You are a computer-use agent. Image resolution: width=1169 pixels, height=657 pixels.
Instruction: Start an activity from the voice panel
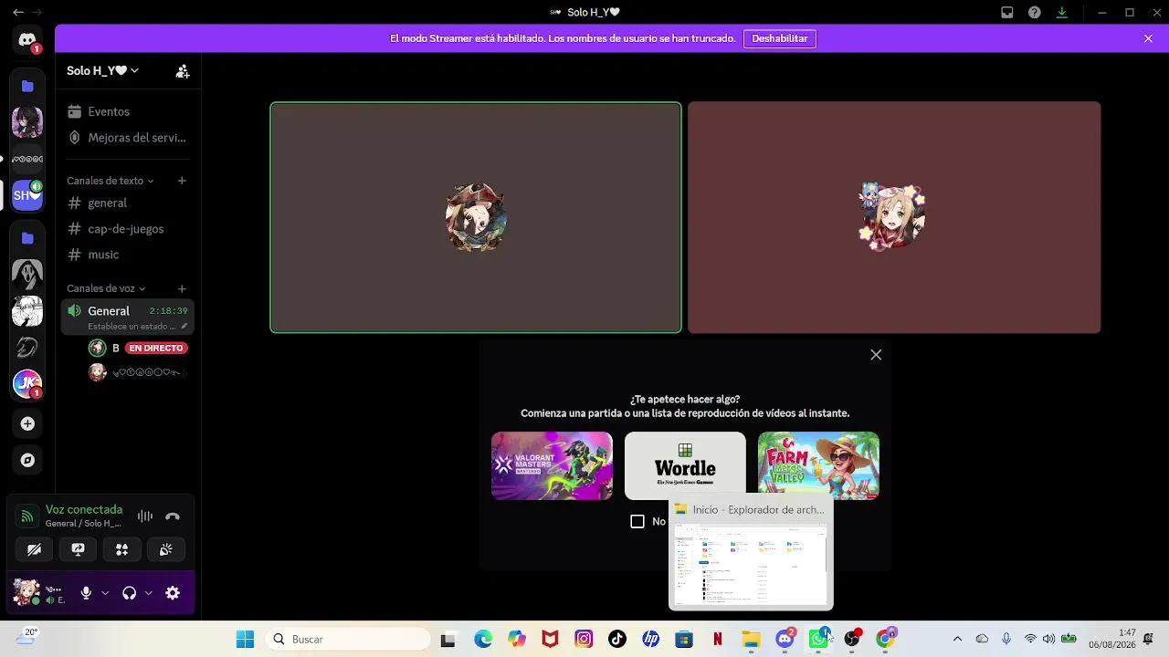(x=121, y=549)
